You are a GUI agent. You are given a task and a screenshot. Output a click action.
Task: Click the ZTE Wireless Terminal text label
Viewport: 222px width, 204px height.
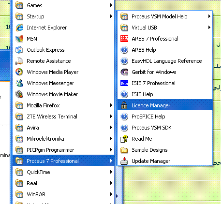coord(52,117)
